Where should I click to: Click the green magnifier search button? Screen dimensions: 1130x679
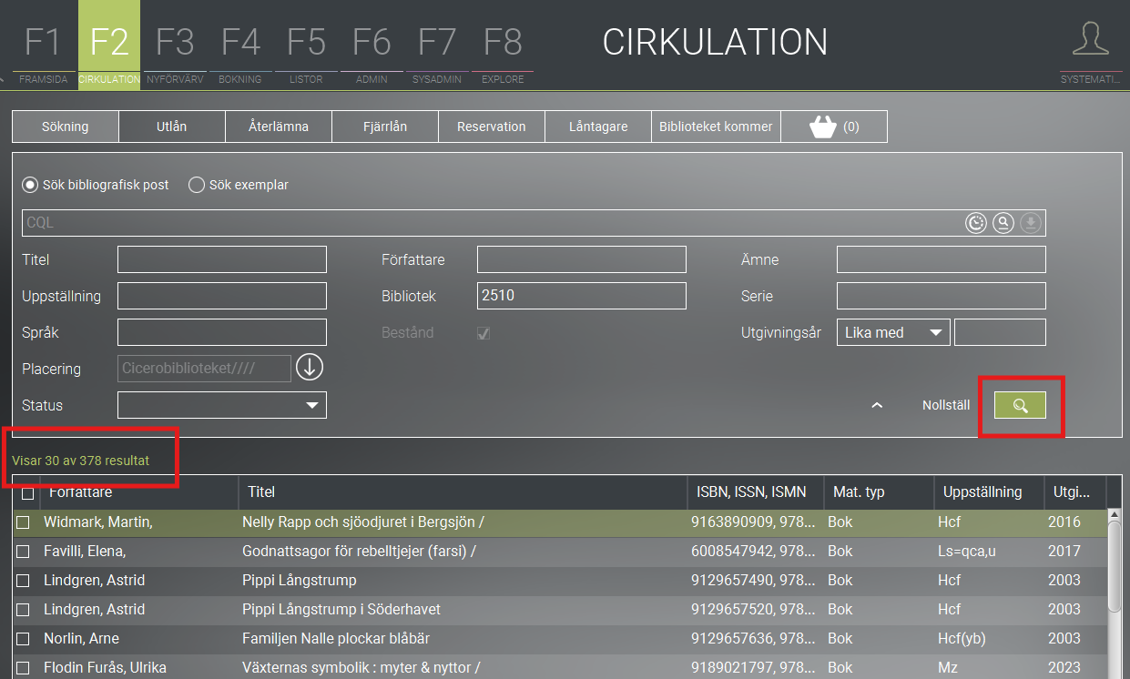1020,406
